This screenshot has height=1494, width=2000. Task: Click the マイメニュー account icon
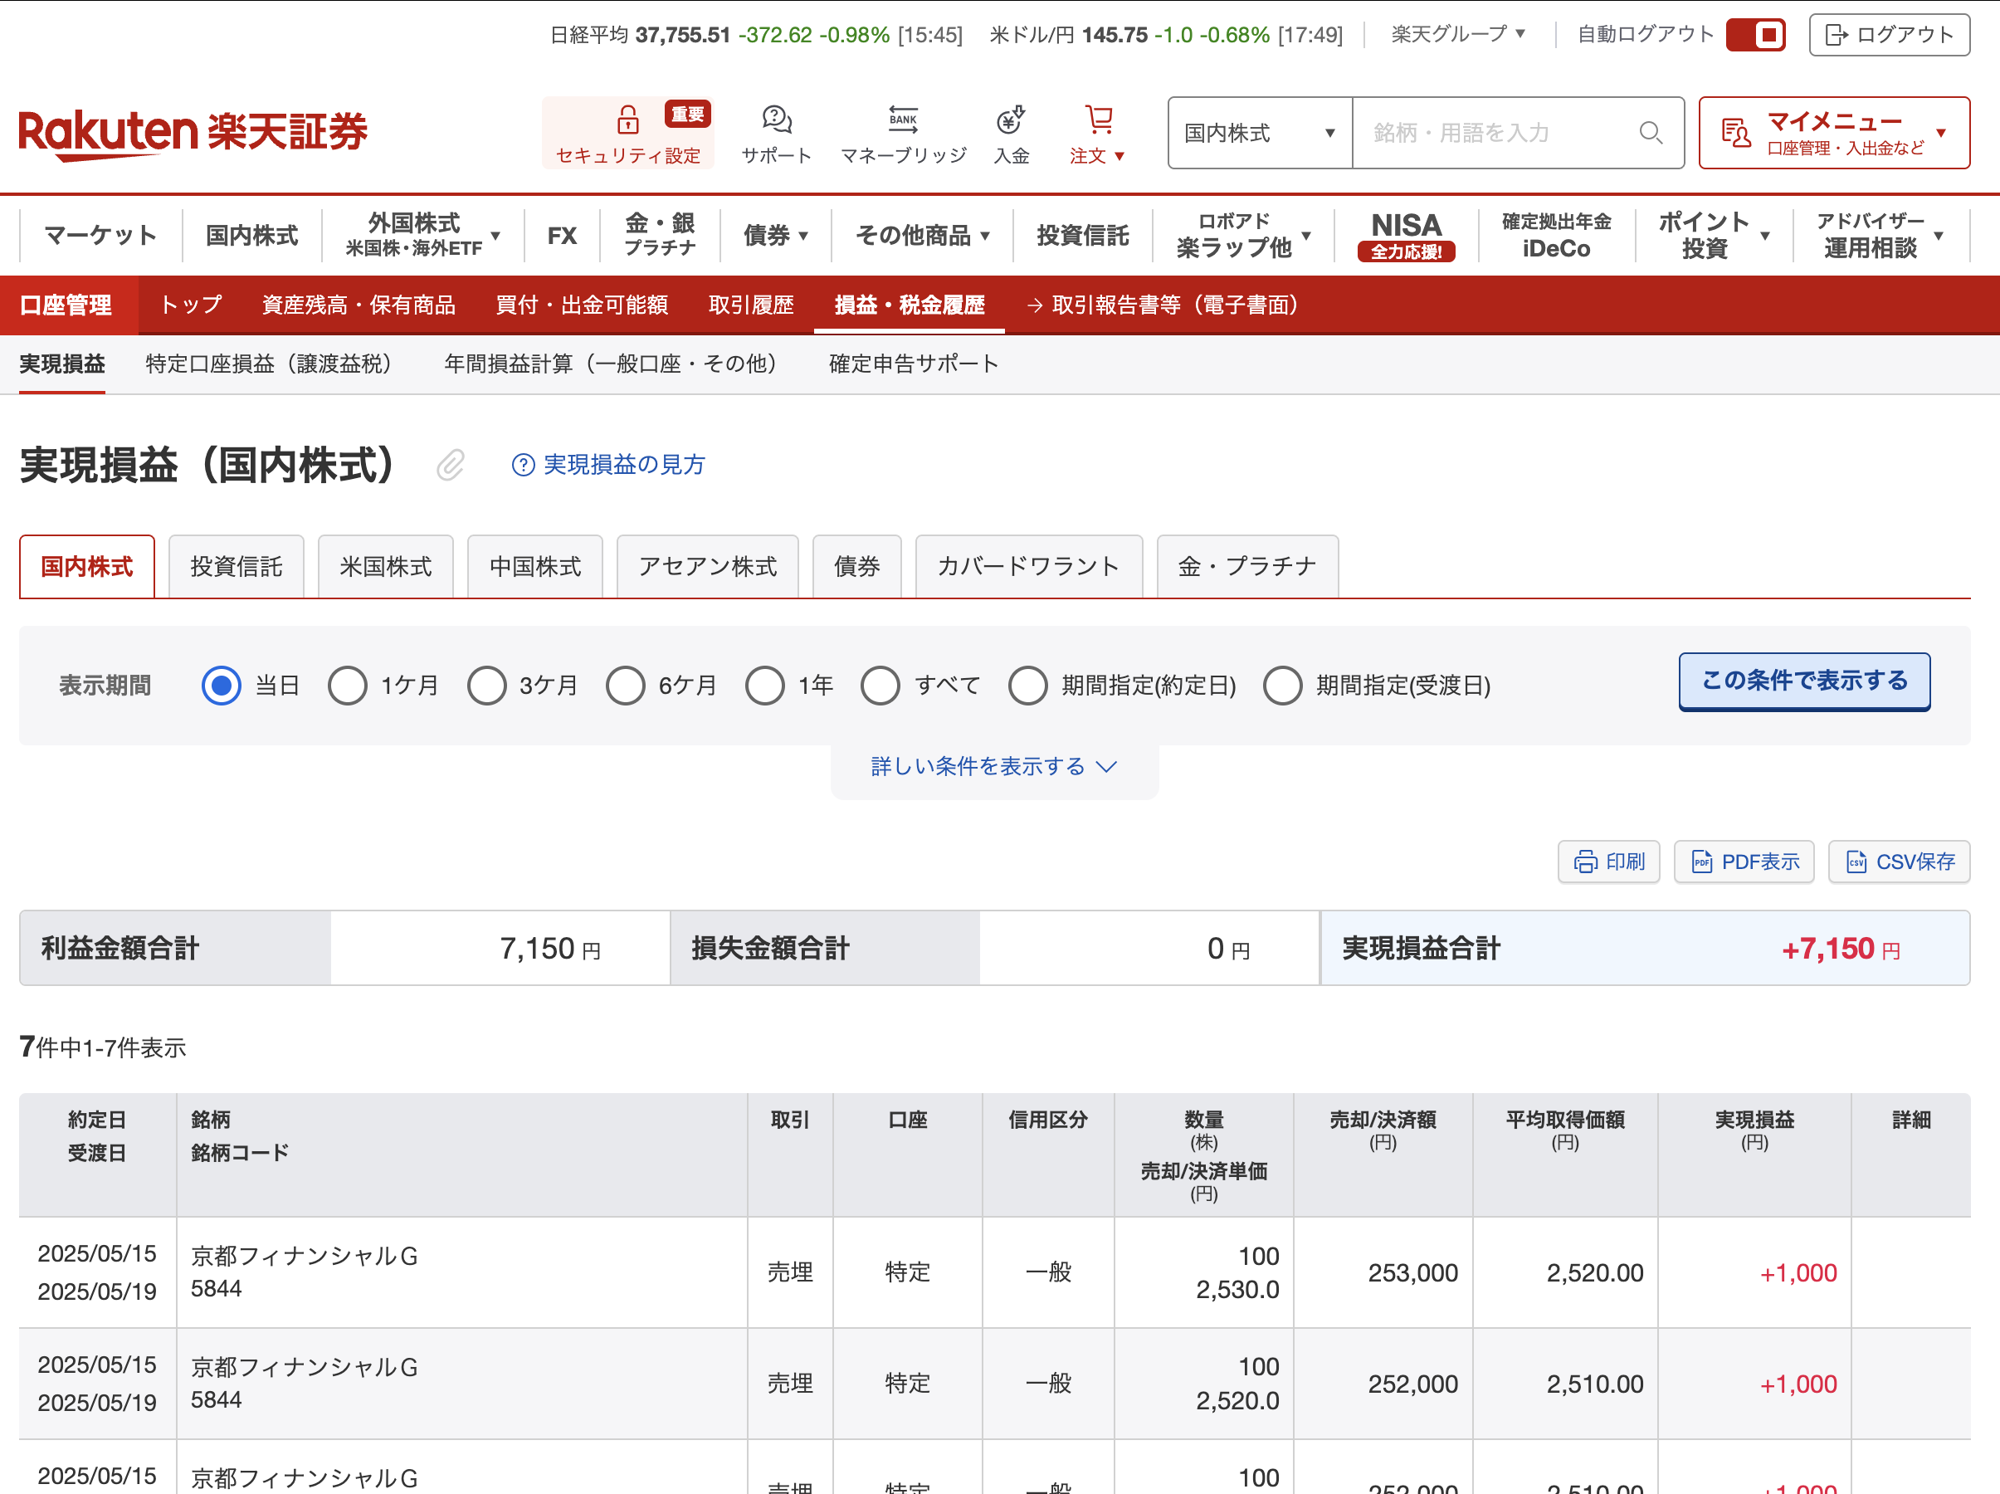point(1735,133)
